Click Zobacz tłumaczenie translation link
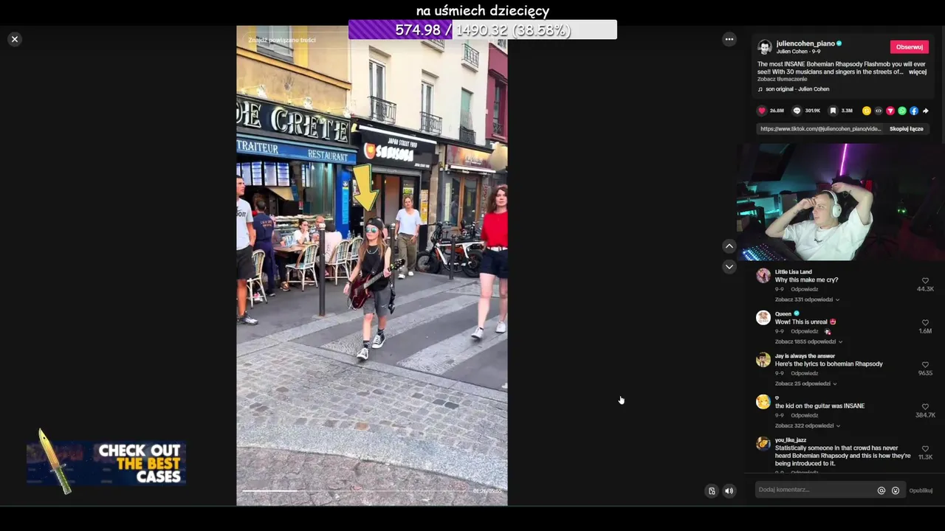 tap(782, 79)
